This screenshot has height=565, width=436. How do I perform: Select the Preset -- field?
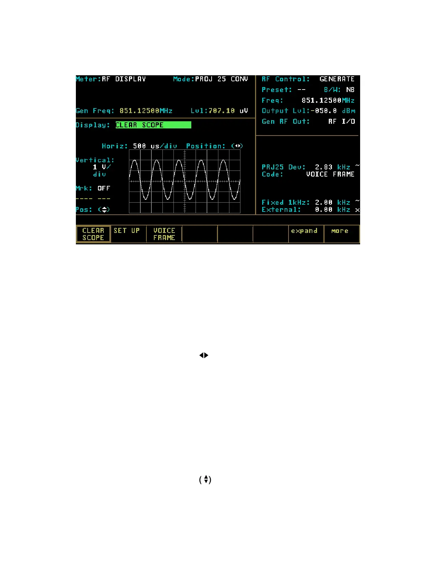301,90
